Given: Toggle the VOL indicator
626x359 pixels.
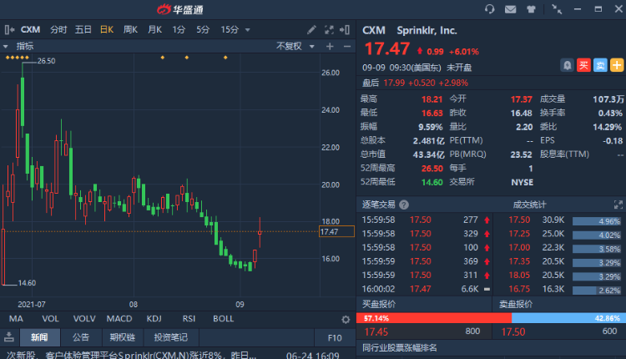Looking at the screenshot, I should 50,319.
